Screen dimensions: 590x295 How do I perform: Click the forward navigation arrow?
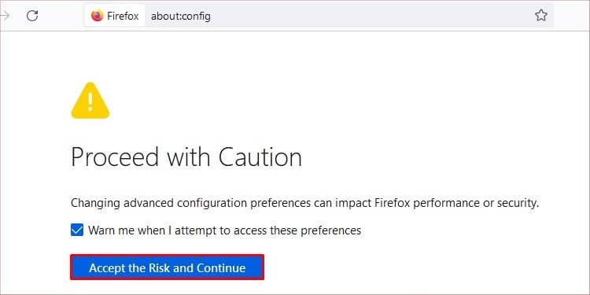5,16
